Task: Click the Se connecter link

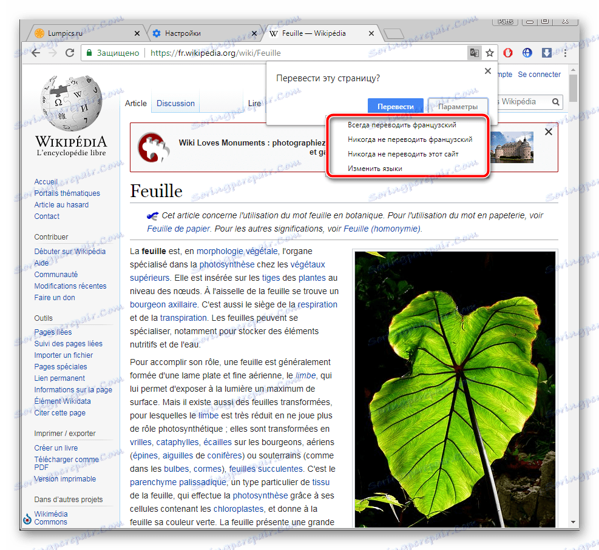Action: point(539,75)
